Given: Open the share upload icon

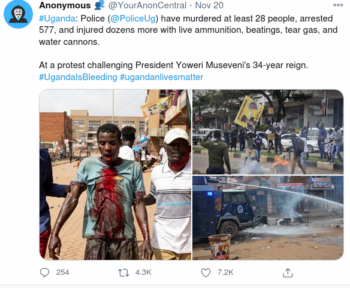Looking at the screenshot, I should click(288, 272).
